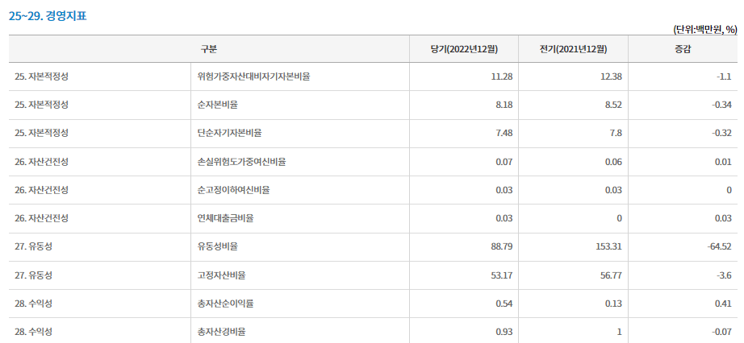
Task: Click the 순고정이하여신비율 row label
Action: (x=233, y=190)
